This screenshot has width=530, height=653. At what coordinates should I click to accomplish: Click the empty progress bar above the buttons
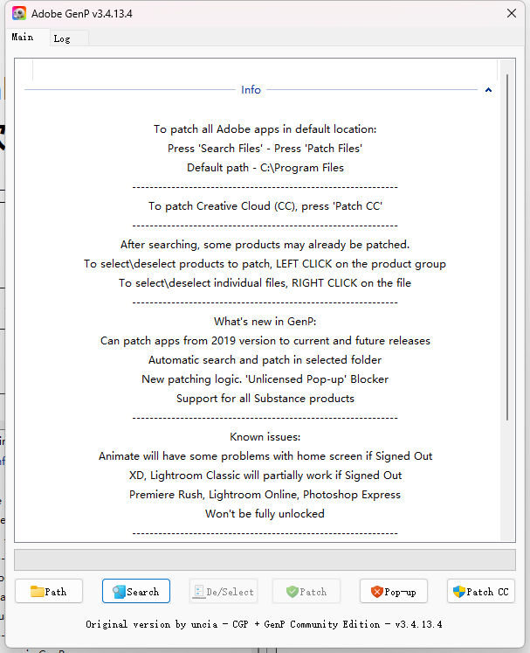[265, 559]
